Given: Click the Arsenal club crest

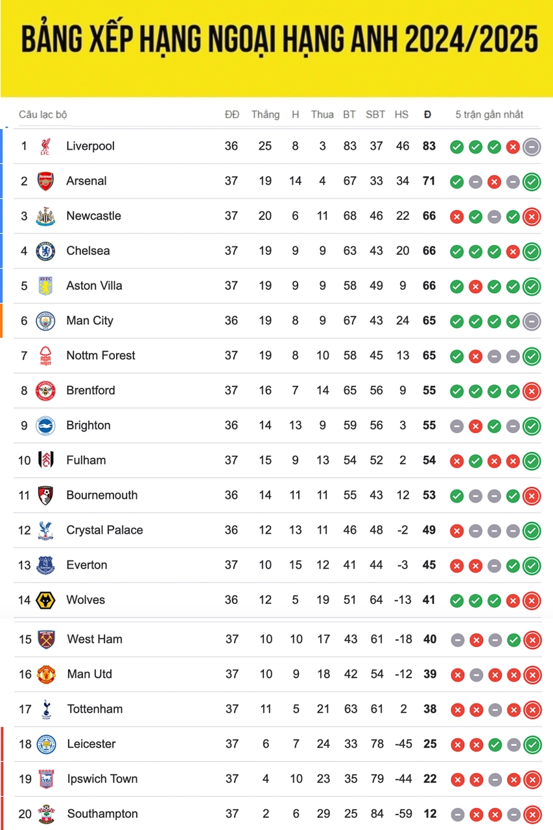Looking at the screenshot, I should [45, 181].
